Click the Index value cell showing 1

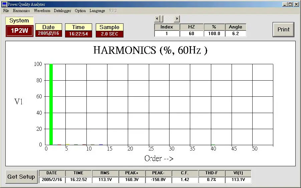click(x=167, y=33)
